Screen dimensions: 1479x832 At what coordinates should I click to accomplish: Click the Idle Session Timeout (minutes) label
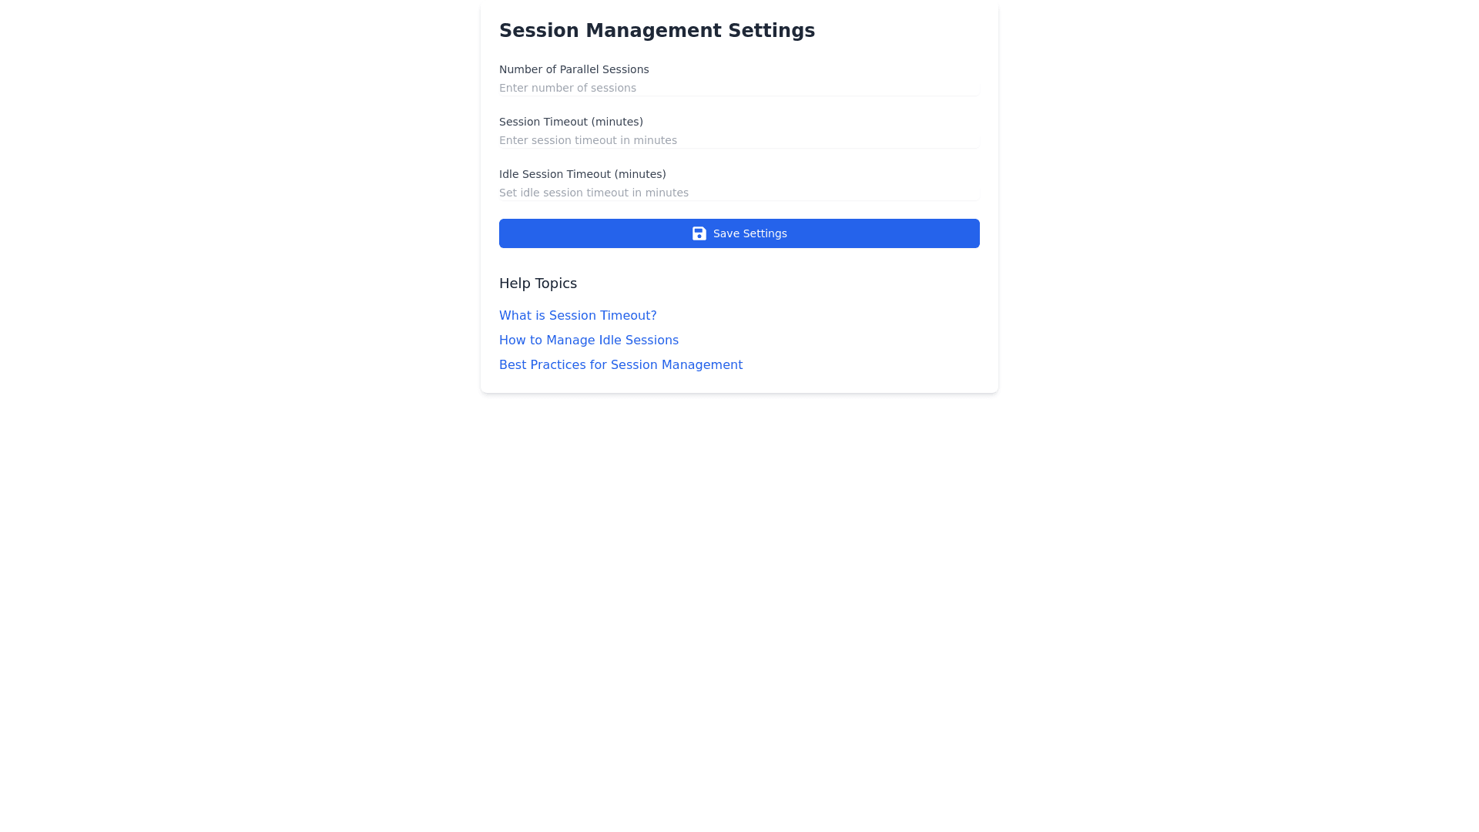click(582, 174)
